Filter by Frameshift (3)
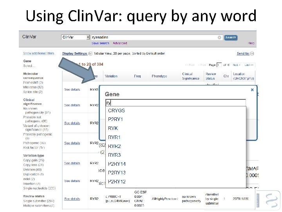282x212 pixels. [x=33, y=82]
